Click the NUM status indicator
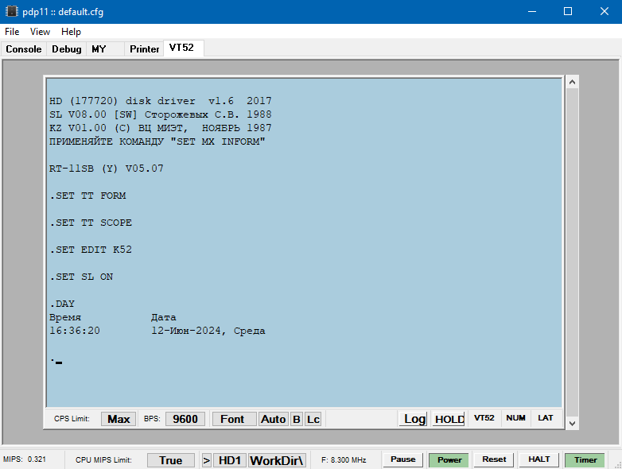 pos(515,418)
